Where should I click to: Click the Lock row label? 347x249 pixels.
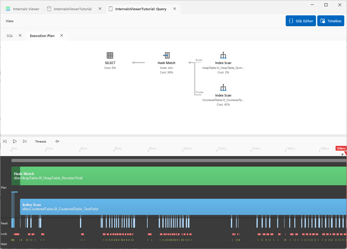click(4, 234)
